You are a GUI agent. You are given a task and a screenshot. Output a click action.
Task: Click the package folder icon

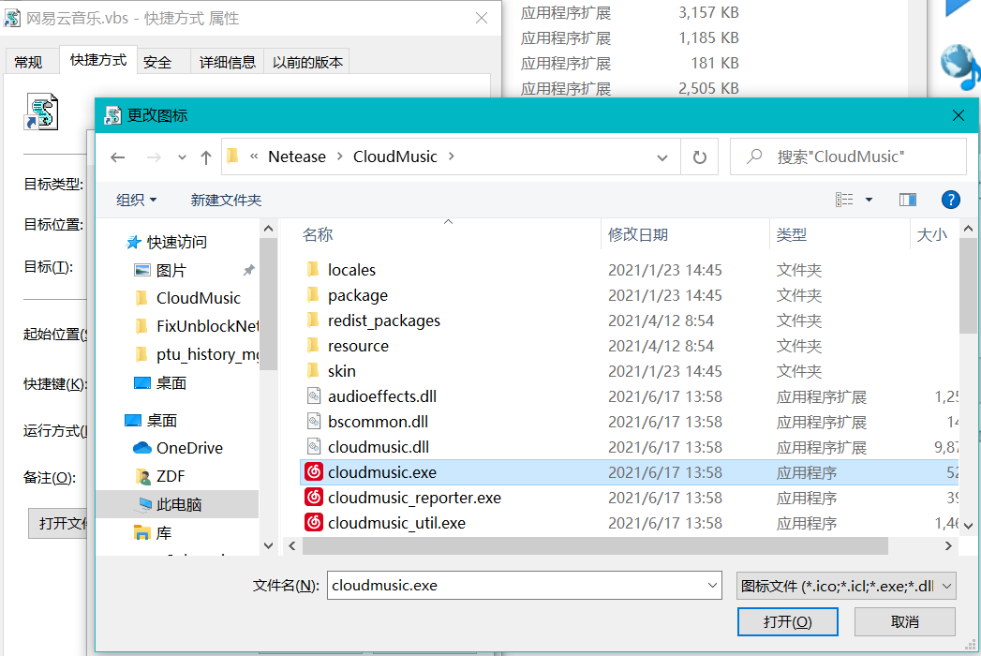314,294
